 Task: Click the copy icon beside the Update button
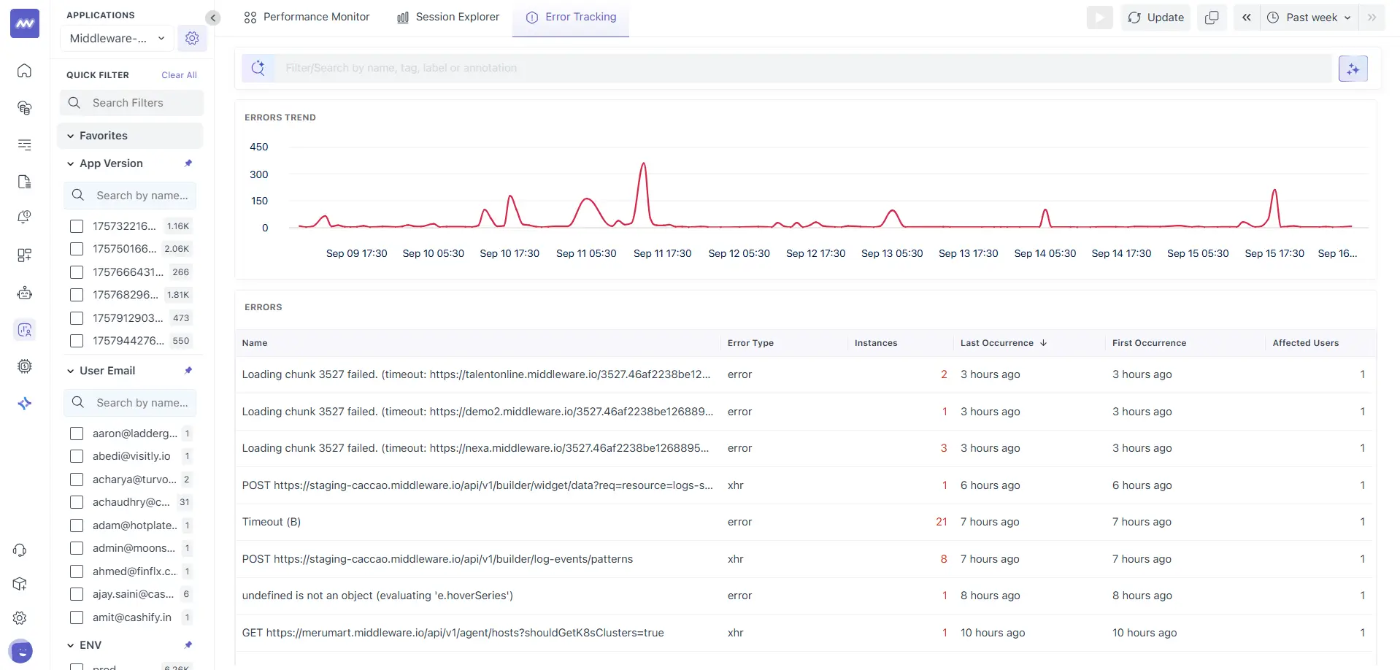1212,17
